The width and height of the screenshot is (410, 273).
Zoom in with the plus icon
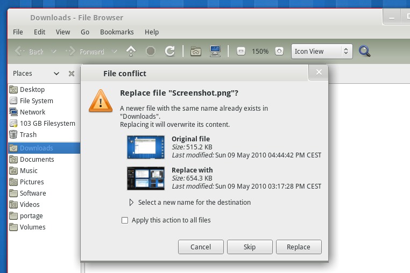click(x=279, y=51)
